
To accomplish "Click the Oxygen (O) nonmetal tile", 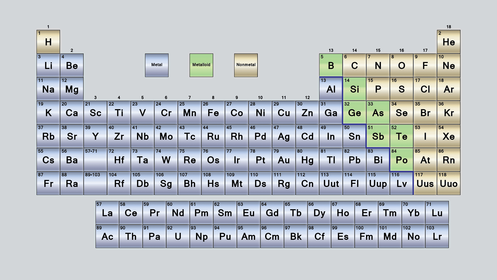I will pyautogui.click(x=401, y=65).
